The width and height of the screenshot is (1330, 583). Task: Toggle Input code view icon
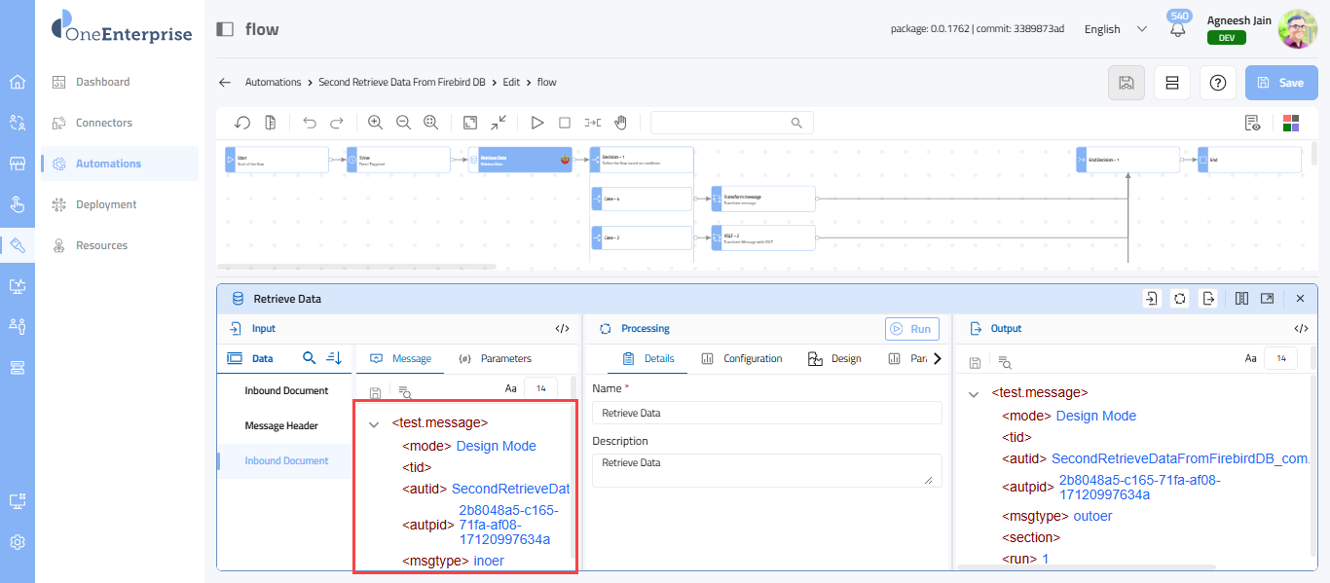pyautogui.click(x=562, y=329)
